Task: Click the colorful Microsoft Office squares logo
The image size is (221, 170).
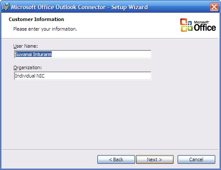Action: pos(186,25)
